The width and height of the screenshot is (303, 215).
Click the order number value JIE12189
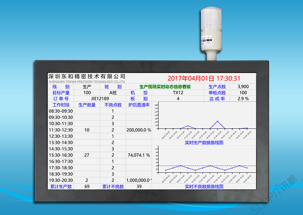tap(100, 98)
